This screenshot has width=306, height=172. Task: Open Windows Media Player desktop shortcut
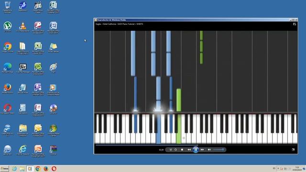(x=53, y=89)
